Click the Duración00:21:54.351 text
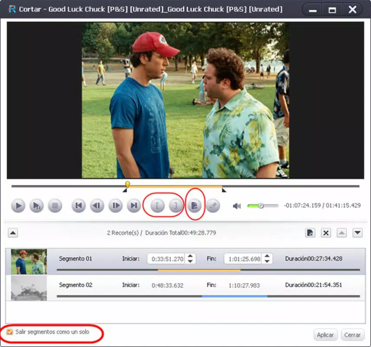 (313, 285)
